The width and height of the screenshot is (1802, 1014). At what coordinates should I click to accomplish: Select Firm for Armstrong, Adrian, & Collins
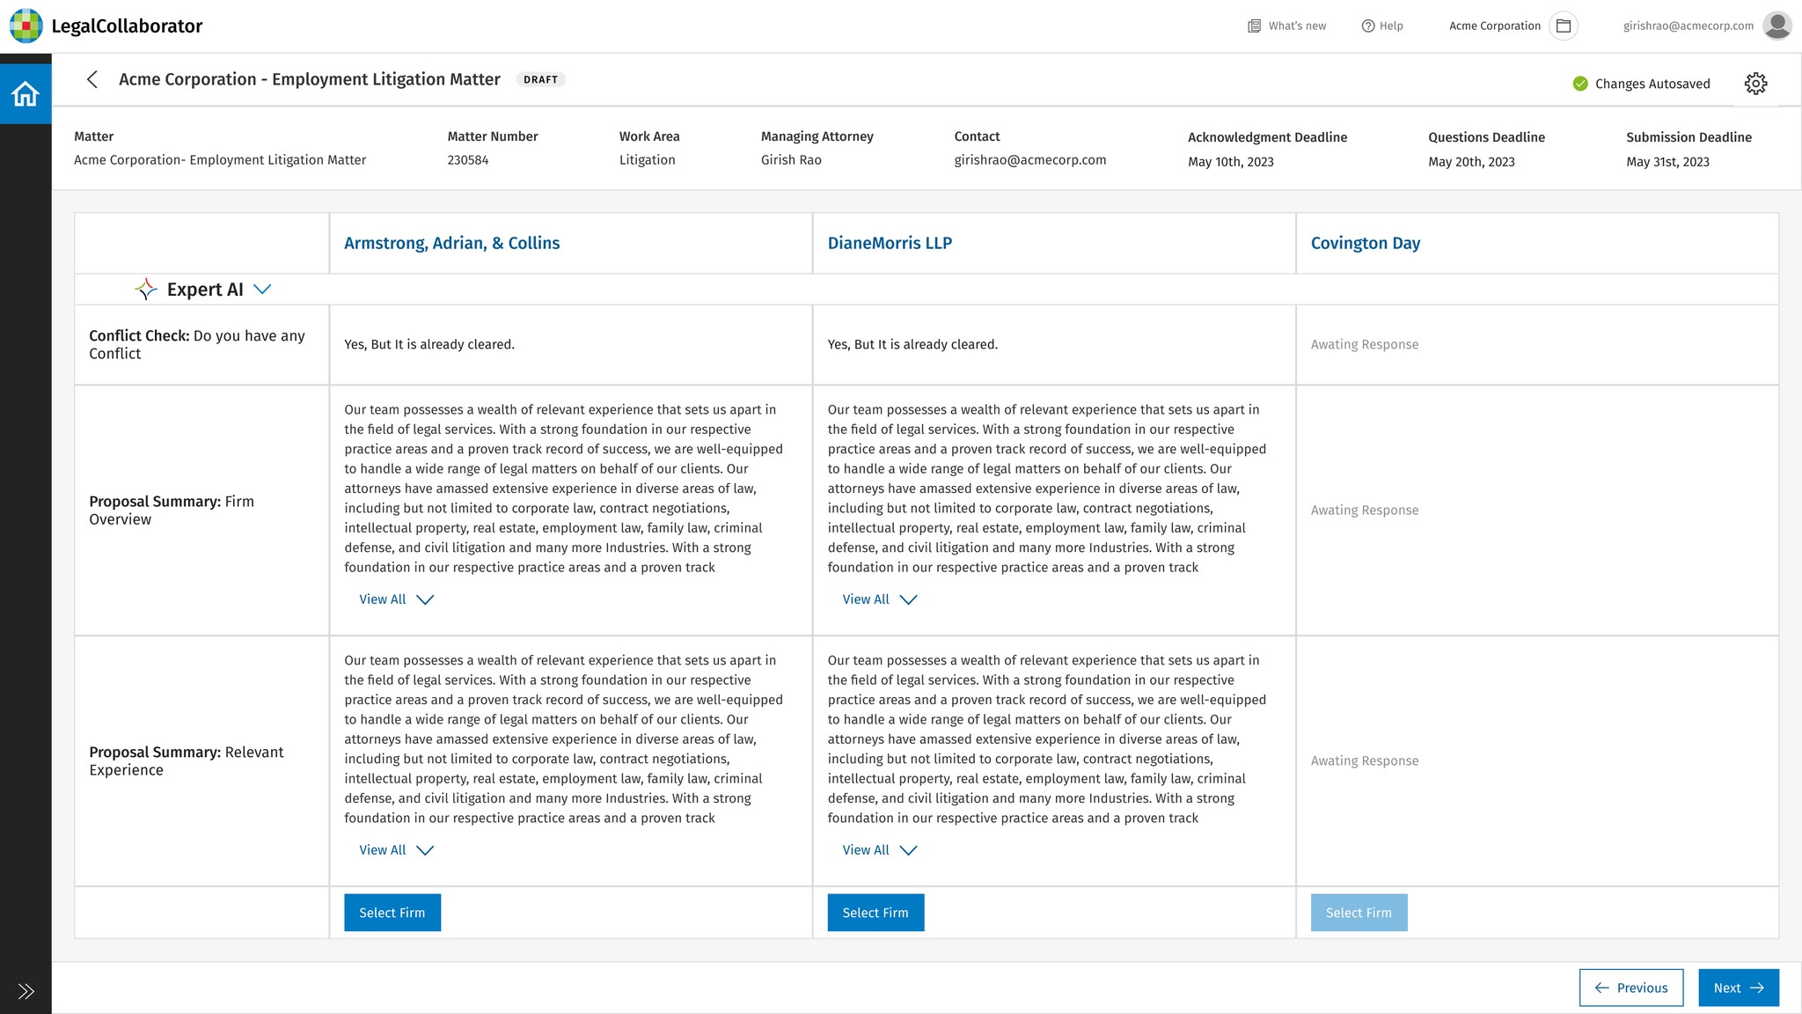coord(392,913)
